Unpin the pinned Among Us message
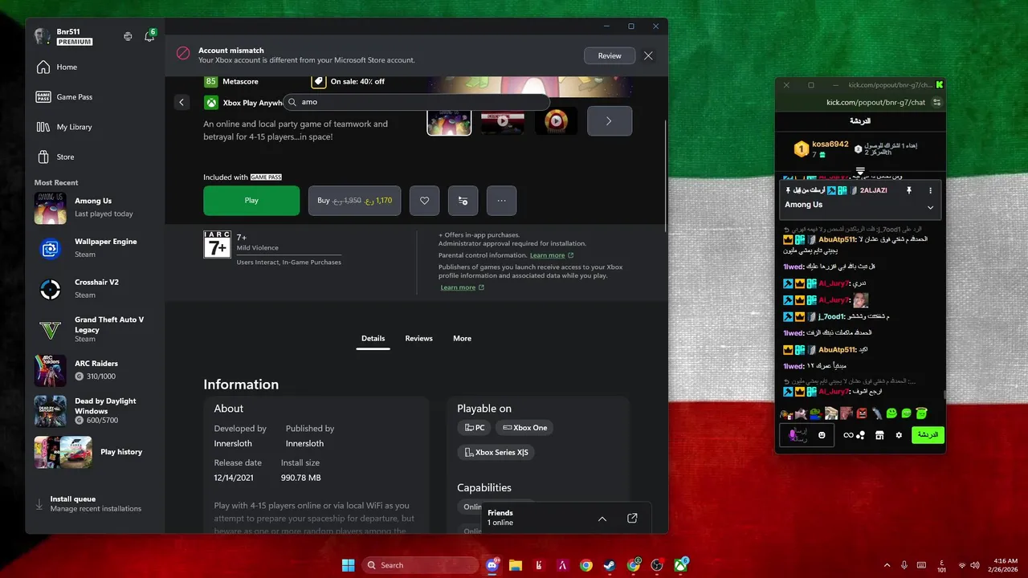Screen dimensions: 1028x578 tap(909, 190)
